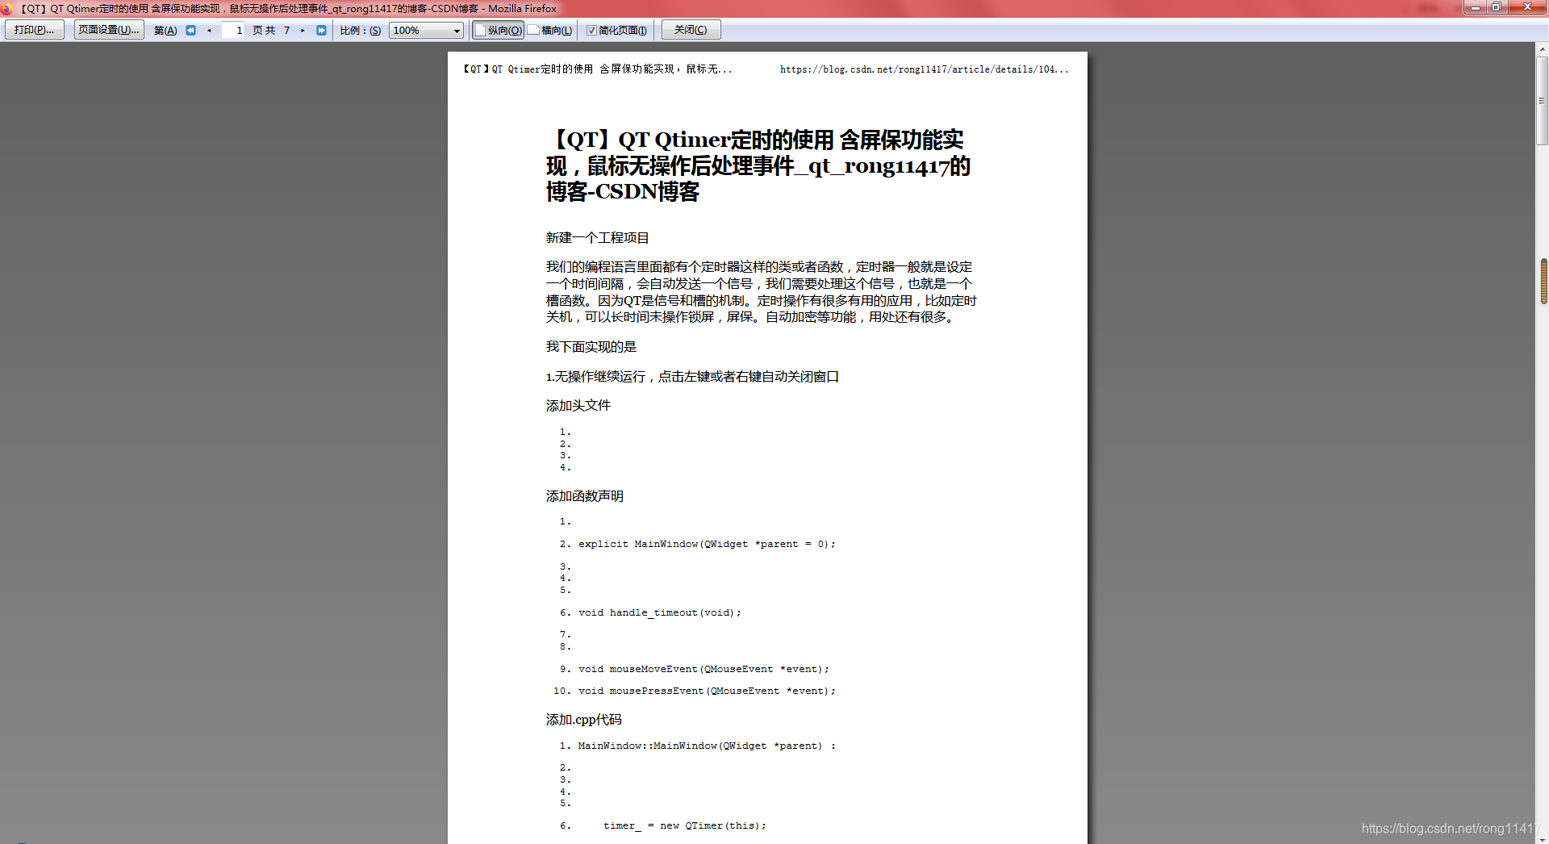Click the code line void mouseMoveEvent
The width and height of the screenshot is (1549, 844).
pos(704,670)
